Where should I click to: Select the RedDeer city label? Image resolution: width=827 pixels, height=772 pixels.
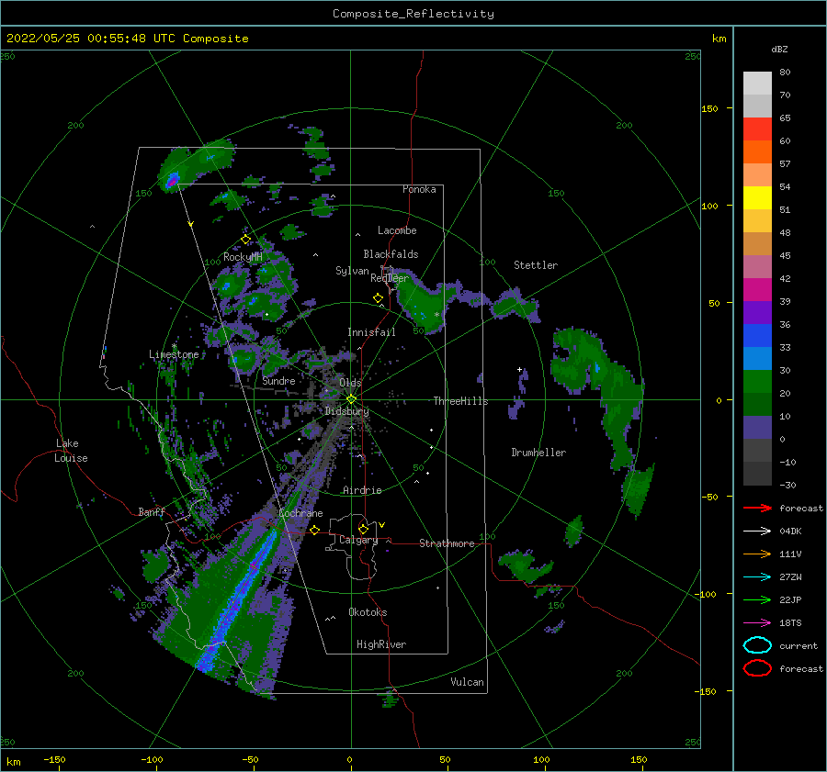(x=390, y=278)
